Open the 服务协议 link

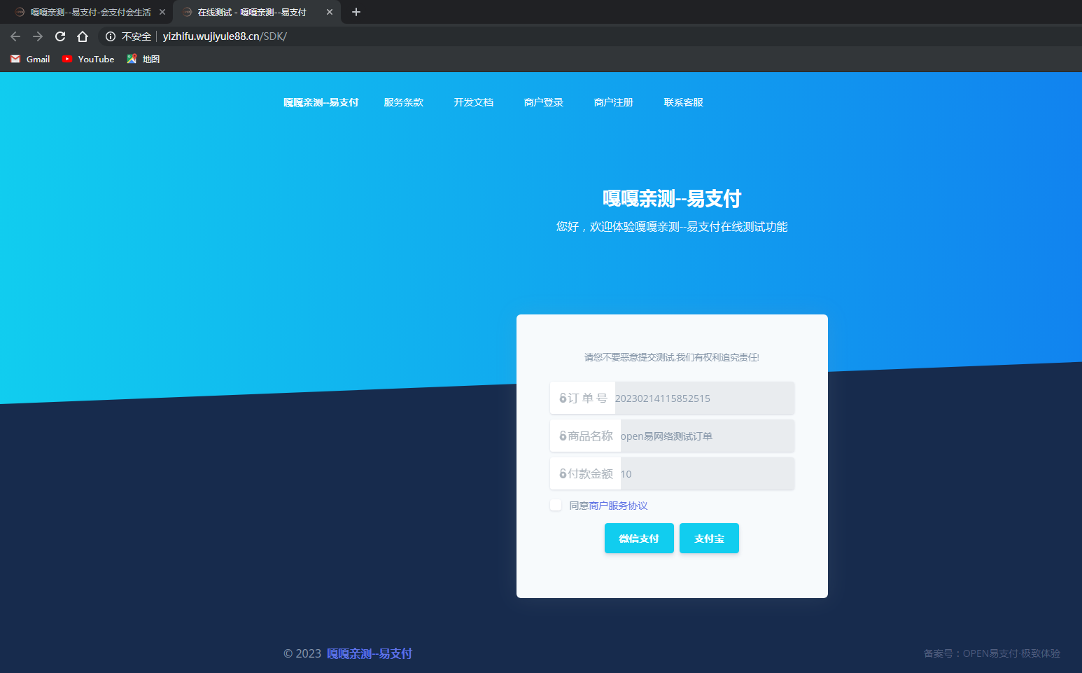628,506
